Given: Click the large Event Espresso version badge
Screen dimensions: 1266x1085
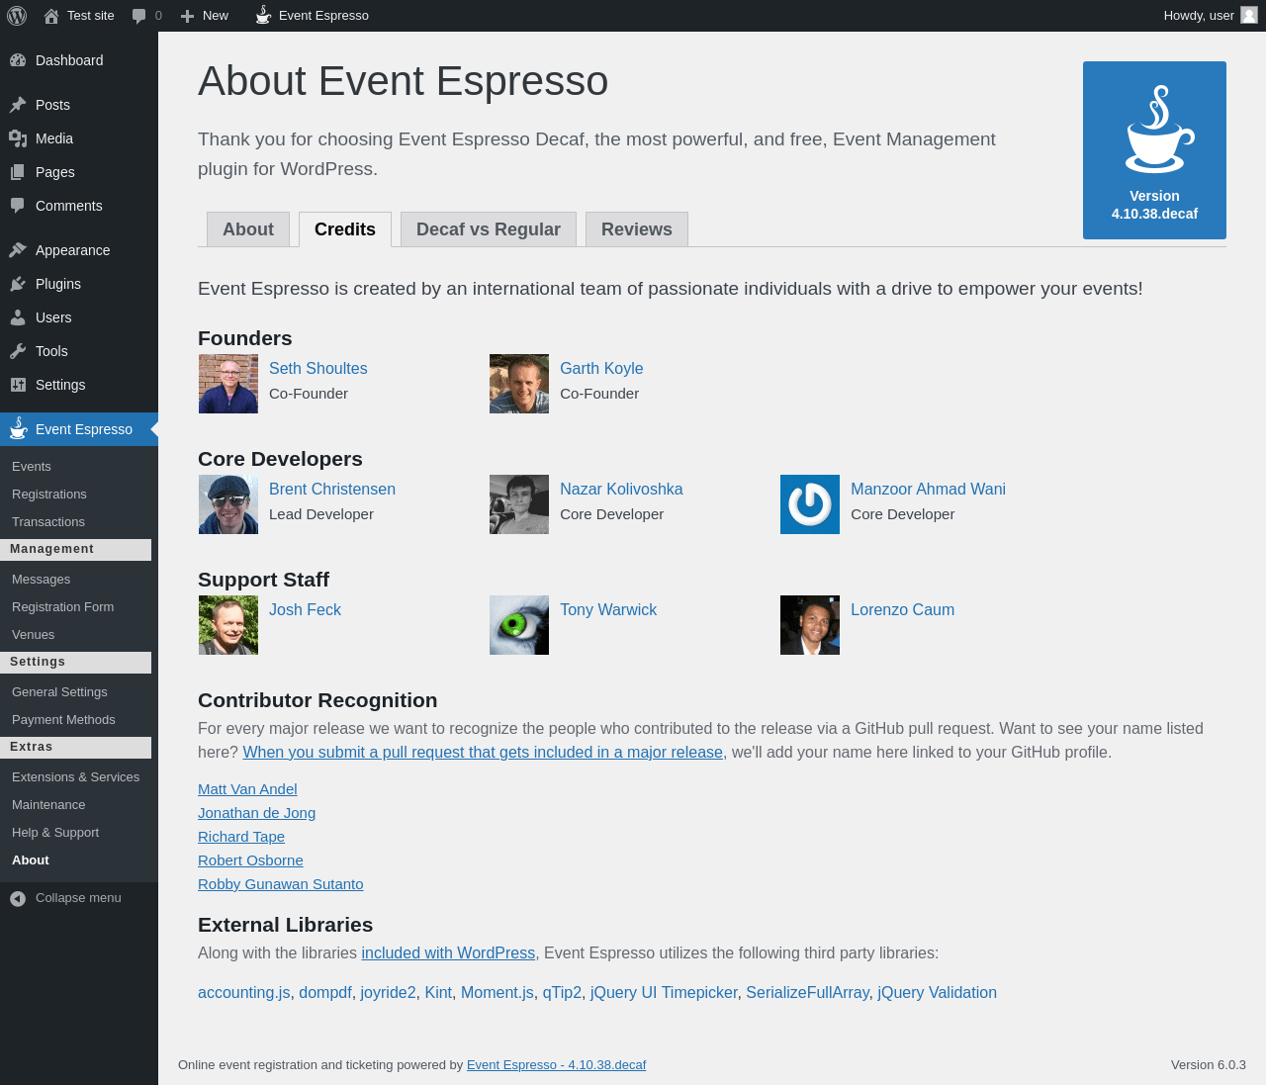Looking at the screenshot, I should [1154, 150].
